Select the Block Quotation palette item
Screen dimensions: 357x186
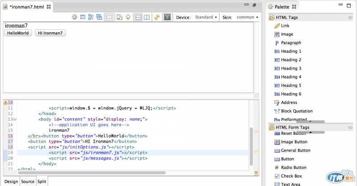click(294, 111)
